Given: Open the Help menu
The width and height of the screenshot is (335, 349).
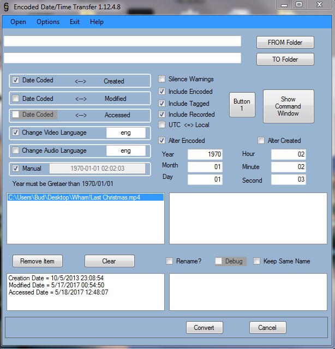Looking at the screenshot, I should (x=97, y=22).
